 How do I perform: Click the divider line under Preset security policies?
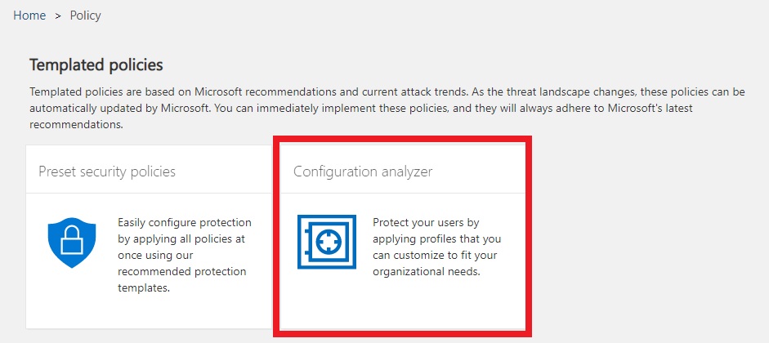tap(148, 194)
